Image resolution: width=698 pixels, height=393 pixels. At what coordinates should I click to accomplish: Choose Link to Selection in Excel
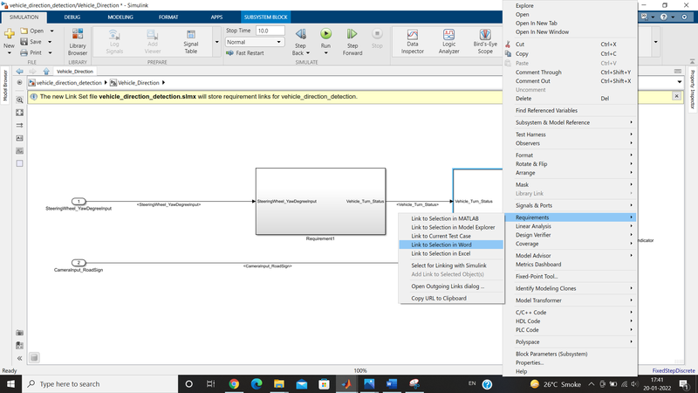[x=451, y=253]
